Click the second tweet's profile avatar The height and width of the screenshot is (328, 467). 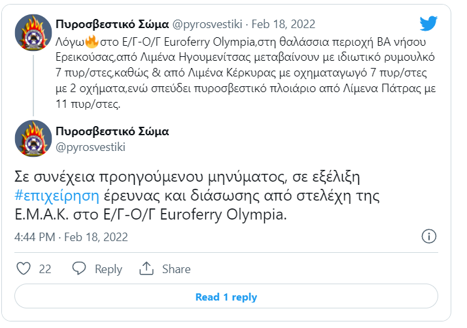[33, 139]
